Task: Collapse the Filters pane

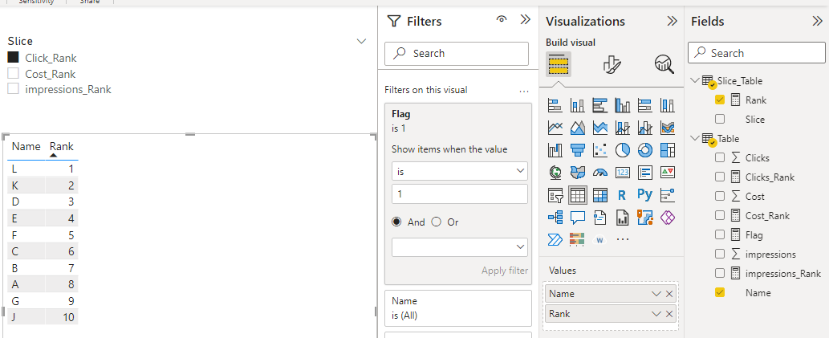Action: tap(525, 20)
